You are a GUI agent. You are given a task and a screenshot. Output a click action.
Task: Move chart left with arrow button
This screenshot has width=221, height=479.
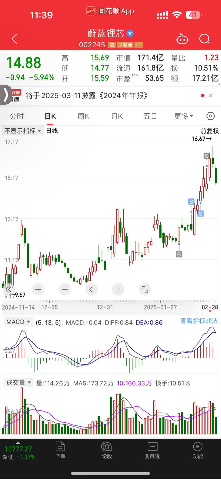91,289
